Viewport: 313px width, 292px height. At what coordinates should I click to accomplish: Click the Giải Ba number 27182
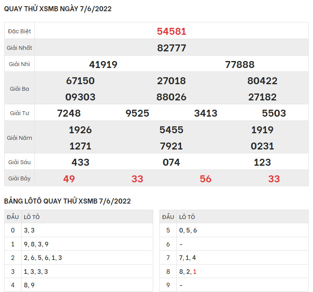tap(262, 97)
